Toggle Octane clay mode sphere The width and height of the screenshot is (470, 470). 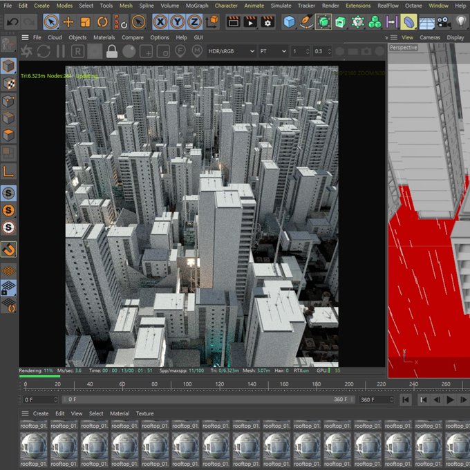[x=129, y=51]
